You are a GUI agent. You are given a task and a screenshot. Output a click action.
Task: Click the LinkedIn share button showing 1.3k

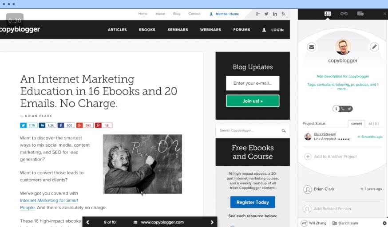[x=48, y=125]
